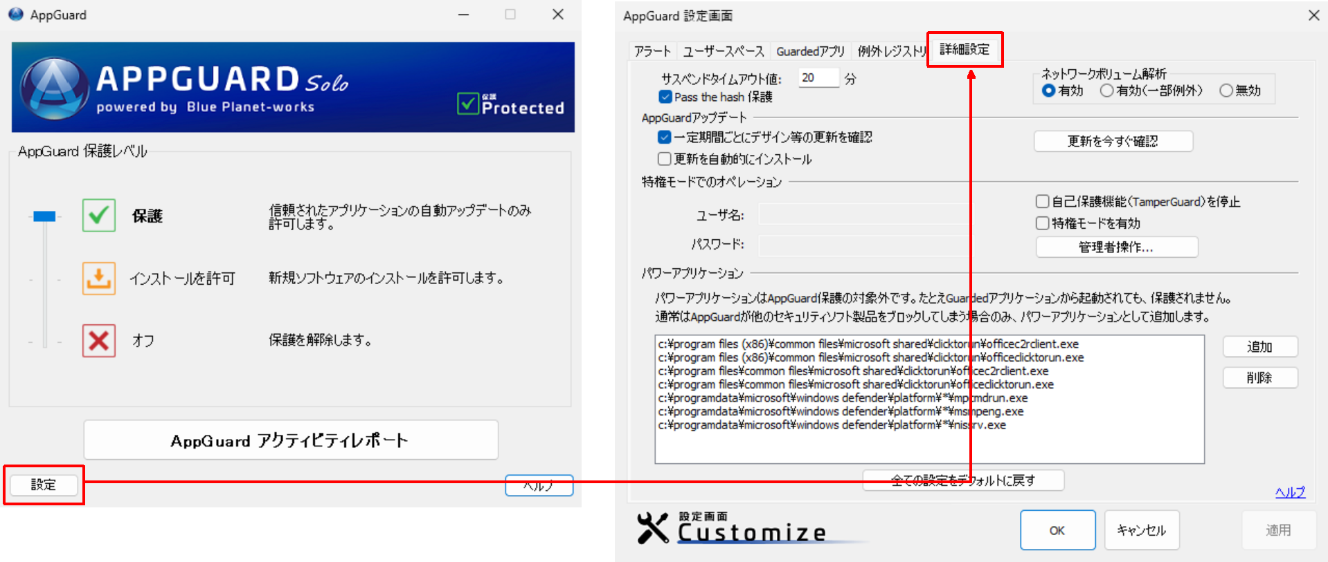Click the red X オフ icon
Image resolution: width=1328 pixels, height=562 pixels.
click(99, 340)
